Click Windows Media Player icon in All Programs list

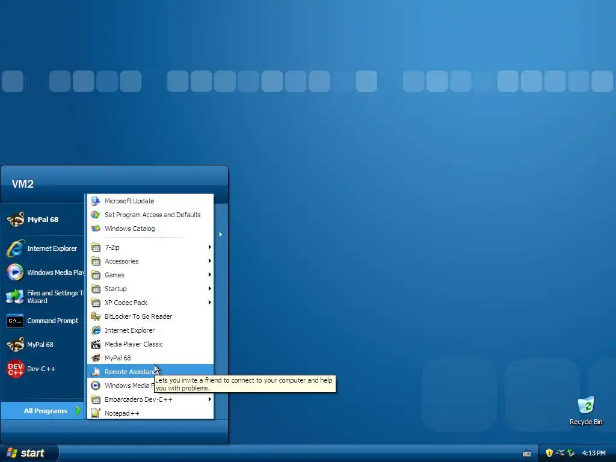point(96,386)
